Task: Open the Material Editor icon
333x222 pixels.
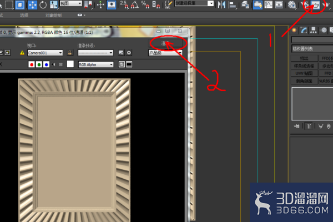Action: (x=291, y=4)
